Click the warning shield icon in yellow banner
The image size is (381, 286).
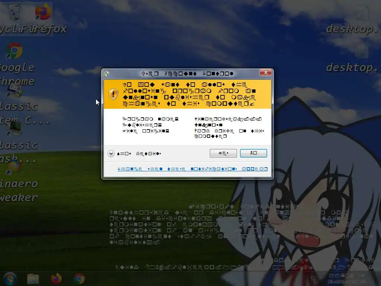tap(113, 94)
